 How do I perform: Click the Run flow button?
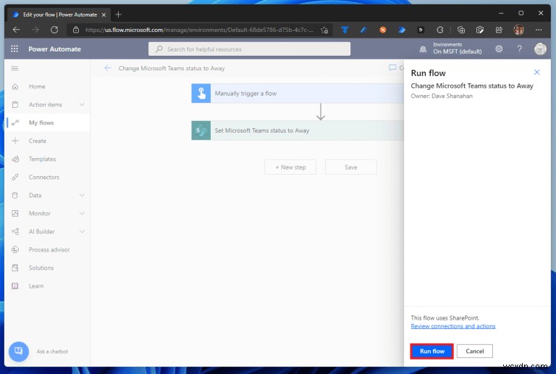tap(432, 352)
